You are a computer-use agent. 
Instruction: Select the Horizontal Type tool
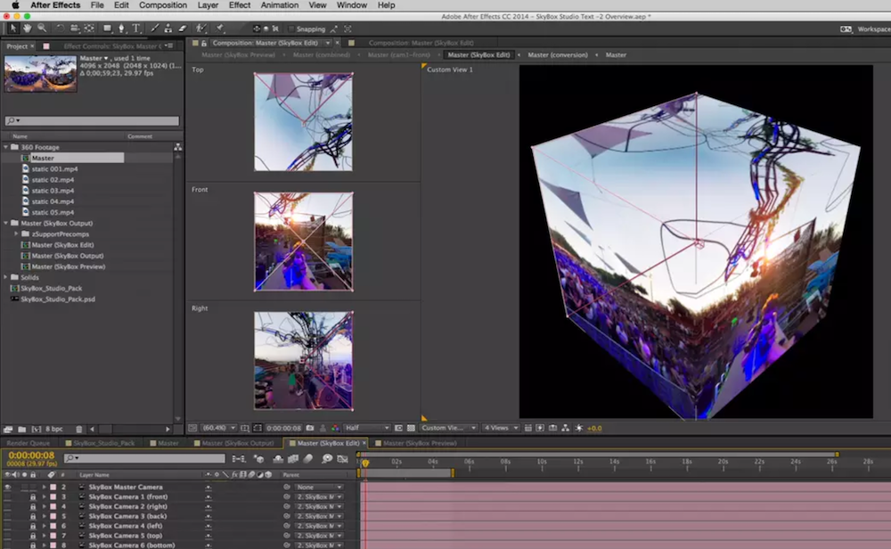136,28
